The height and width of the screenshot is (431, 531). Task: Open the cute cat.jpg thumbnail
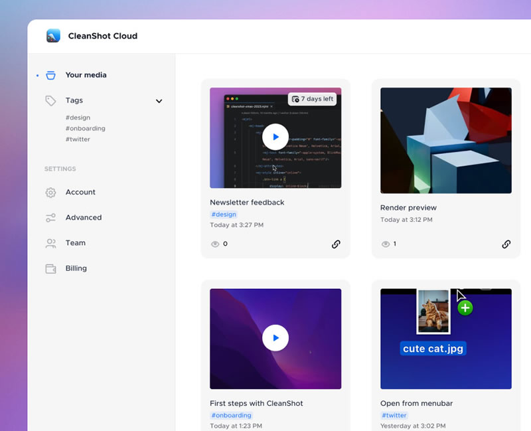(445, 339)
